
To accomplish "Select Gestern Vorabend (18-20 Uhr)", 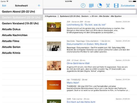I will (x=21, y=23).
